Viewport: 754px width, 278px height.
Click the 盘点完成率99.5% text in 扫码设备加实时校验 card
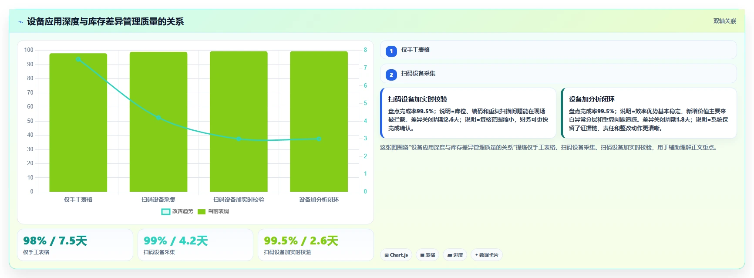click(x=411, y=111)
